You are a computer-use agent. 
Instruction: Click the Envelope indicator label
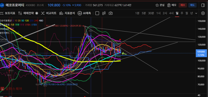(x=5, y=29)
